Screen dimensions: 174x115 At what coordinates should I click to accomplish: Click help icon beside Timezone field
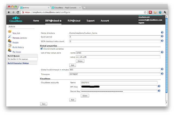[x=162, y=74]
